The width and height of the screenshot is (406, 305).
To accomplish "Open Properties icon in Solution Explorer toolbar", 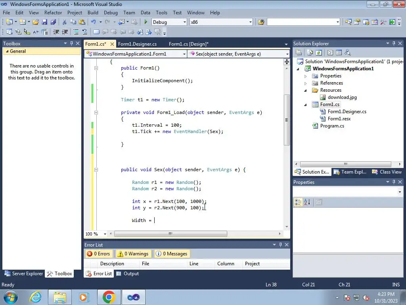I will [299, 53].
